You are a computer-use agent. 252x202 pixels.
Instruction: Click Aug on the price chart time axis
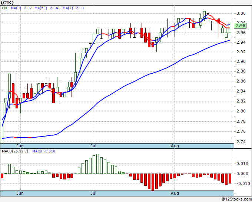[x=175, y=146]
